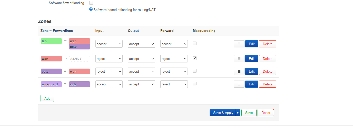Reset the pending changes
This screenshot has height=130, width=353.
tap(266, 113)
